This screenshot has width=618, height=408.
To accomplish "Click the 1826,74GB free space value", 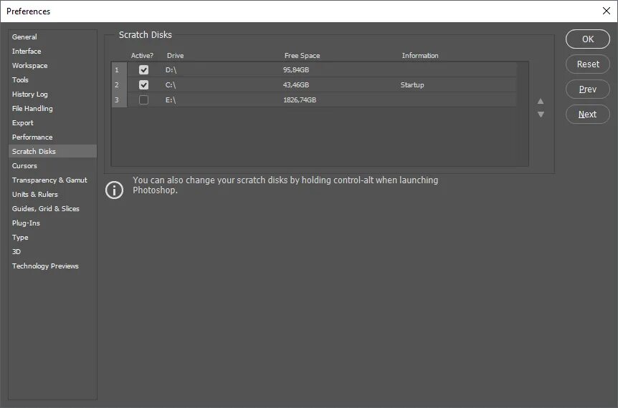I will coord(300,100).
